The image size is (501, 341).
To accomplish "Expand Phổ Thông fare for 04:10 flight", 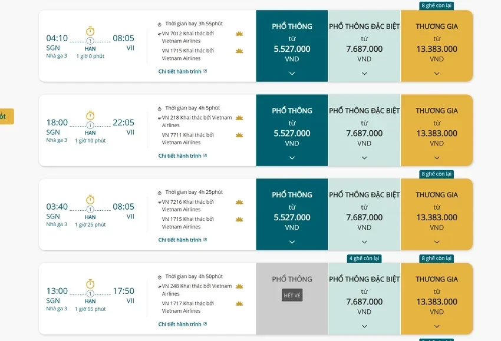I will click(292, 74).
